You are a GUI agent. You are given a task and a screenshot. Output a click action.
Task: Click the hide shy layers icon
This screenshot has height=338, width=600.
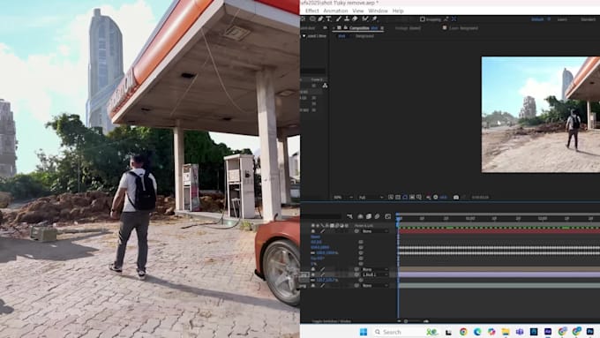[360, 217]
